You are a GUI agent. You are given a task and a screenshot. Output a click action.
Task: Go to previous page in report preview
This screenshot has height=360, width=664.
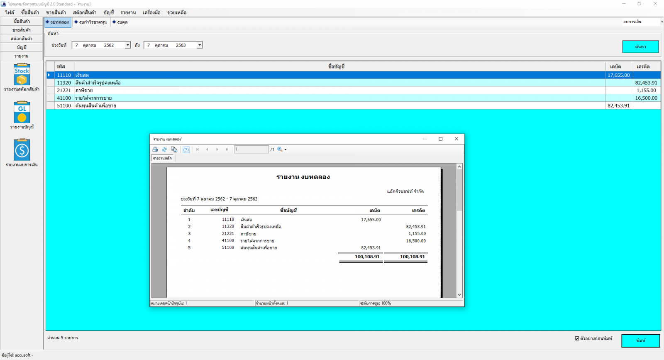click(x=207, y=149)
